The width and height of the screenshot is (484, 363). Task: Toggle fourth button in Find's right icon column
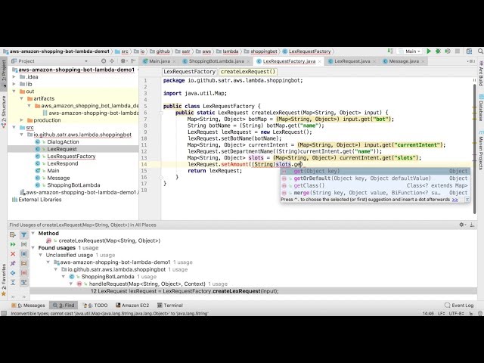[23, 263]
